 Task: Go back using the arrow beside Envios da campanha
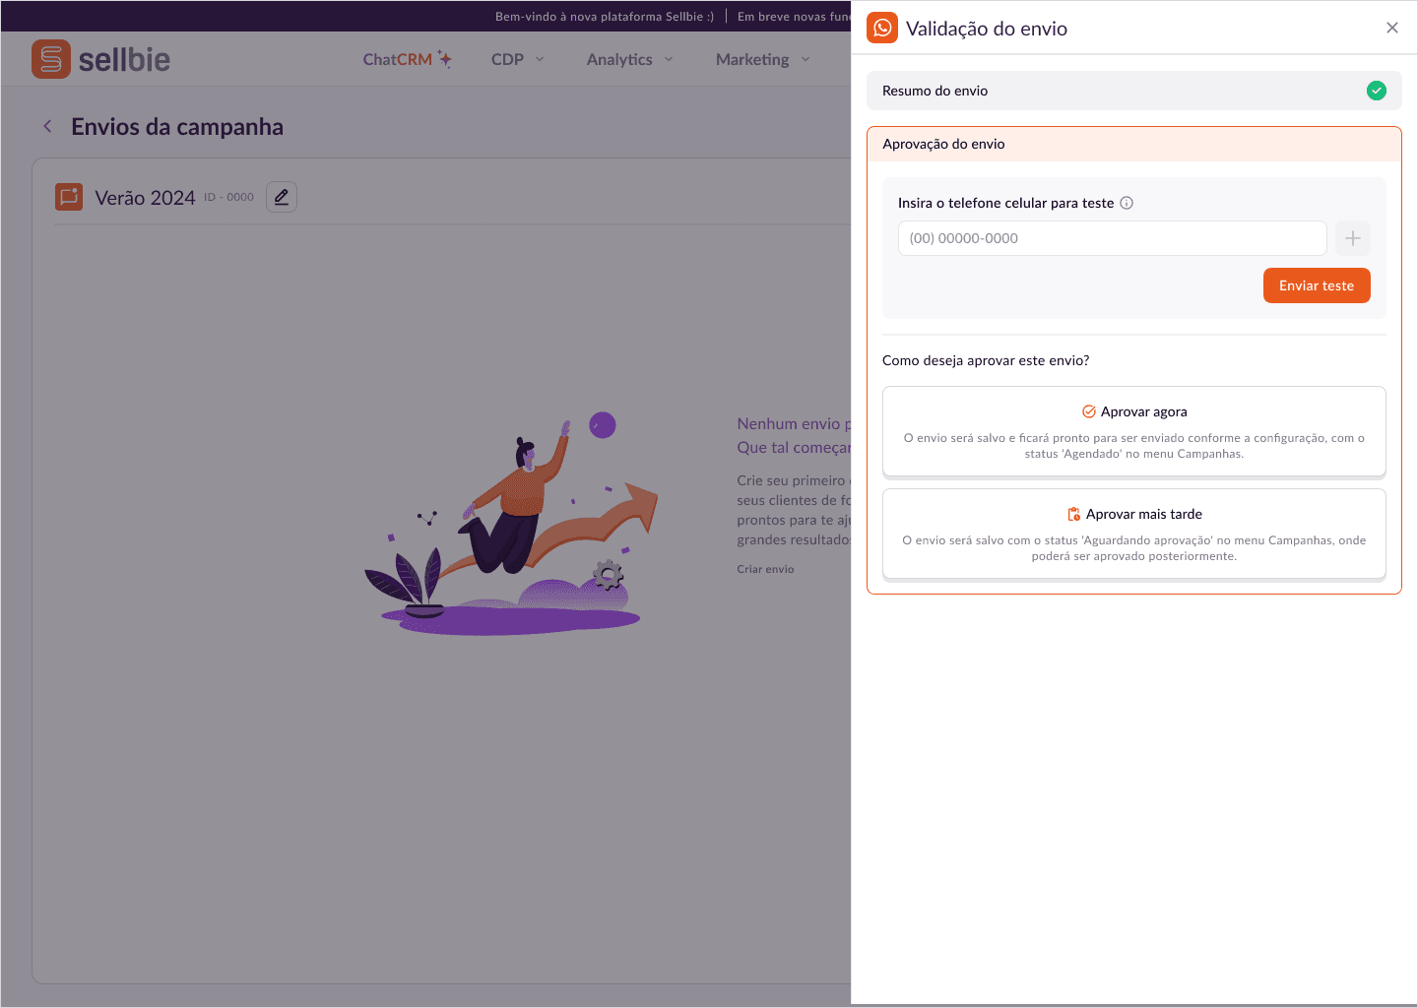click(x=47, y=126)
